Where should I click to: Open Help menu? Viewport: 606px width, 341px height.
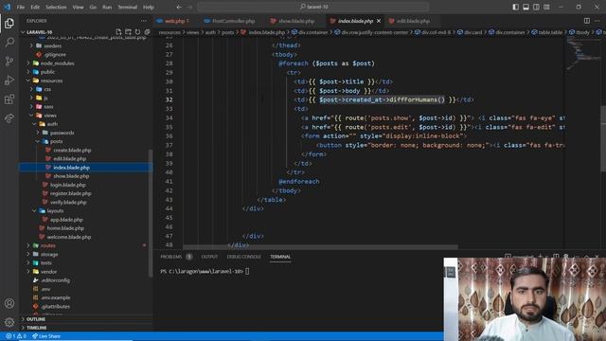(x=149, y=7)
